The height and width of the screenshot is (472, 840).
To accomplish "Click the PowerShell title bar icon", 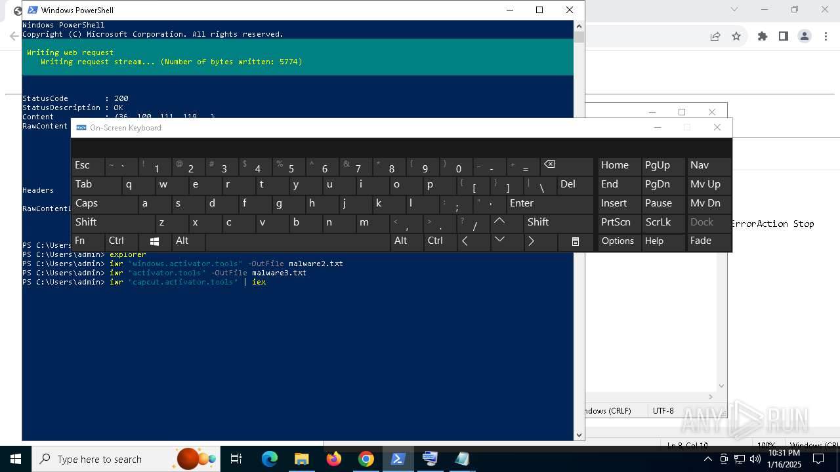I will pos(32,10).
